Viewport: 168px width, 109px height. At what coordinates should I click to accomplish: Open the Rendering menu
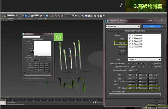coord(53,13)
